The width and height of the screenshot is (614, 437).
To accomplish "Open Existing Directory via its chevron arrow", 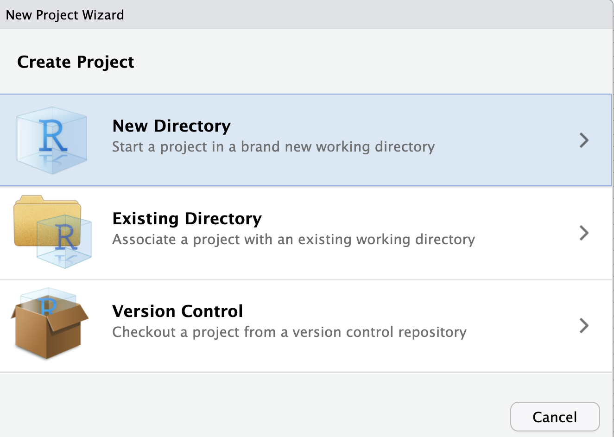I will tap(584, 233).
